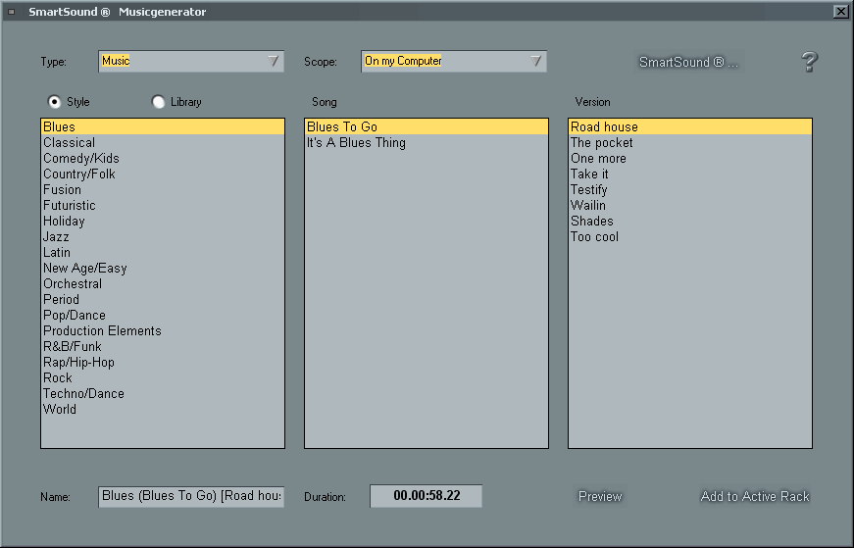Select Production Elements in style list

pyautogui.click(x=102, y=330)
